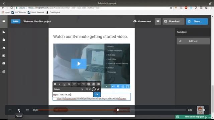Open the video media tool in sidebar
The height and width of the screenshot is (120, 214).
(4, 63)
